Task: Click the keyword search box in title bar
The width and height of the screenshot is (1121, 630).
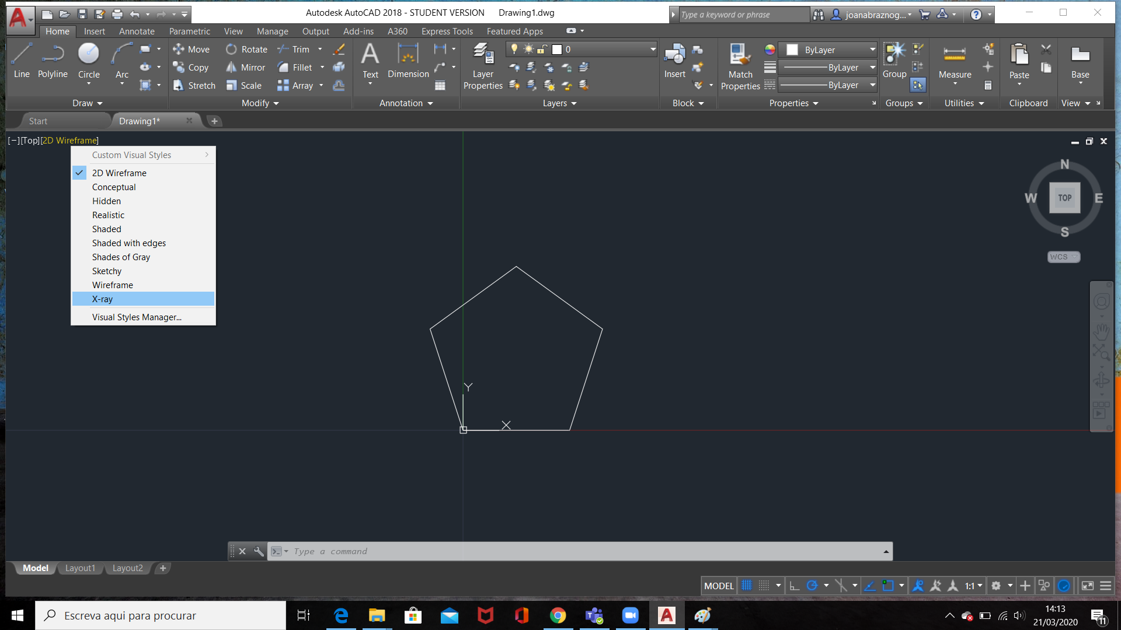Action: (744, 15)
